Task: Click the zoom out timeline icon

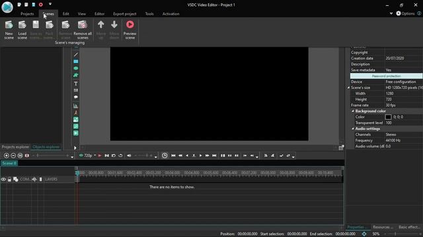Action: click(13, 155)
